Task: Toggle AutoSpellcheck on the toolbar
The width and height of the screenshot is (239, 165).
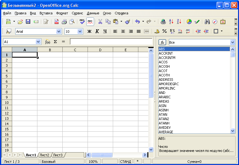Action: (x=90, y=22)
